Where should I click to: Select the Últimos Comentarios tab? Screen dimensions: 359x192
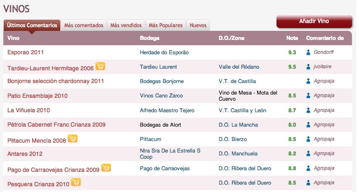tap(32, 25)
